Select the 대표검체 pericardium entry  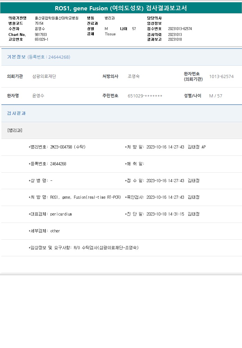click(x=50, y=214)
